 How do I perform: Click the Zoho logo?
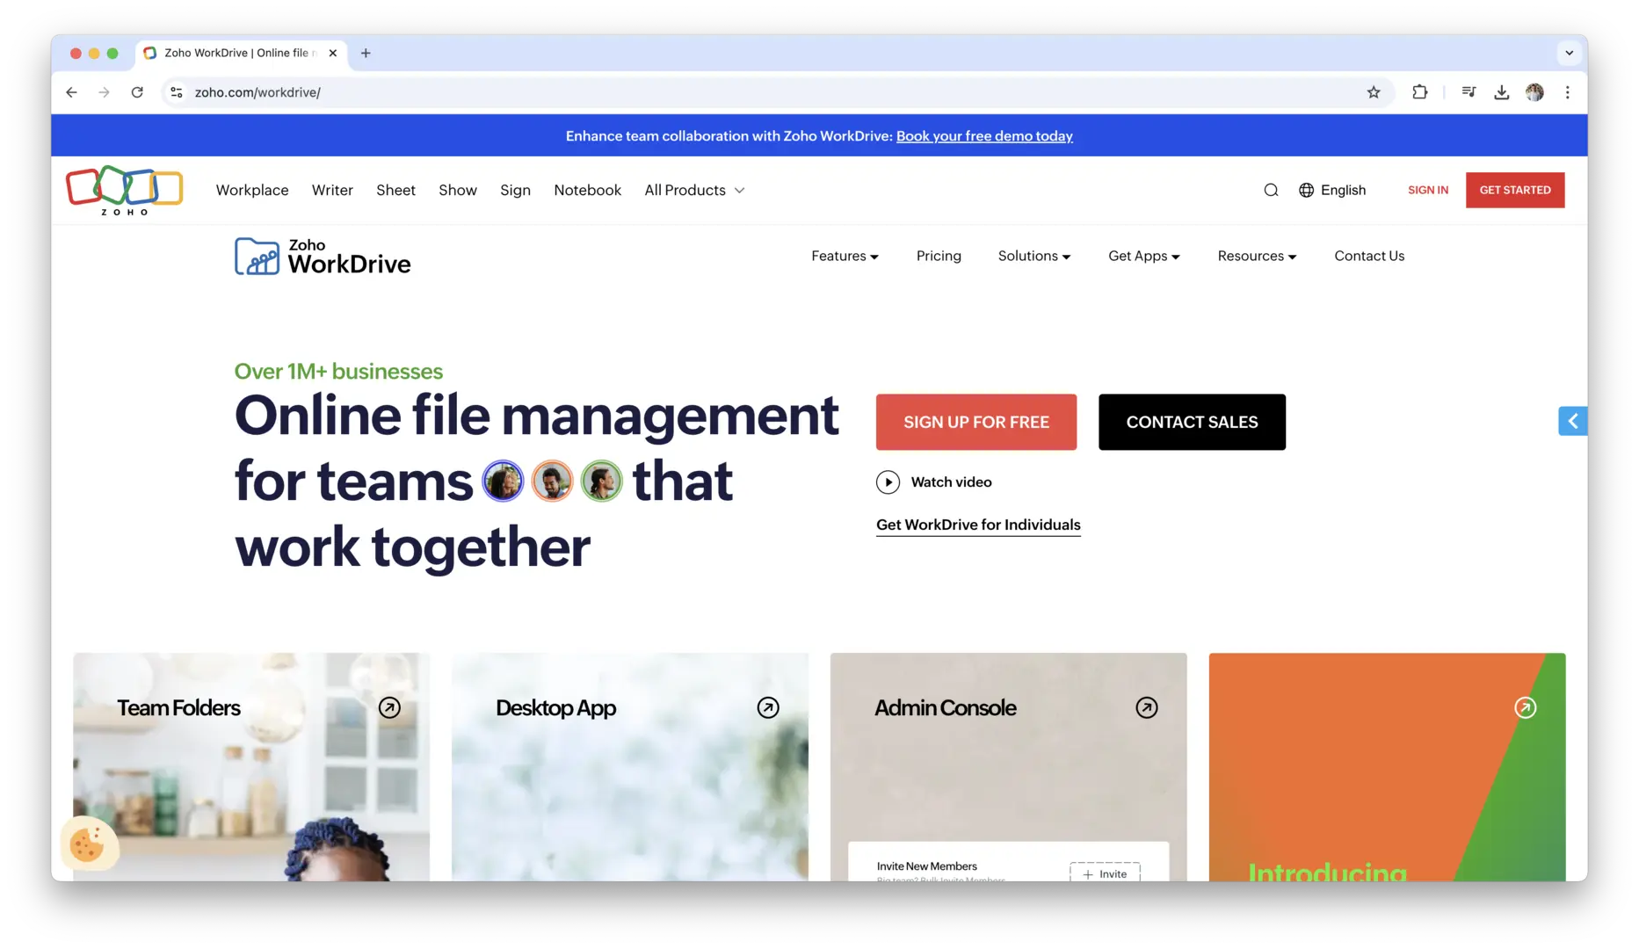click(124, 190)
